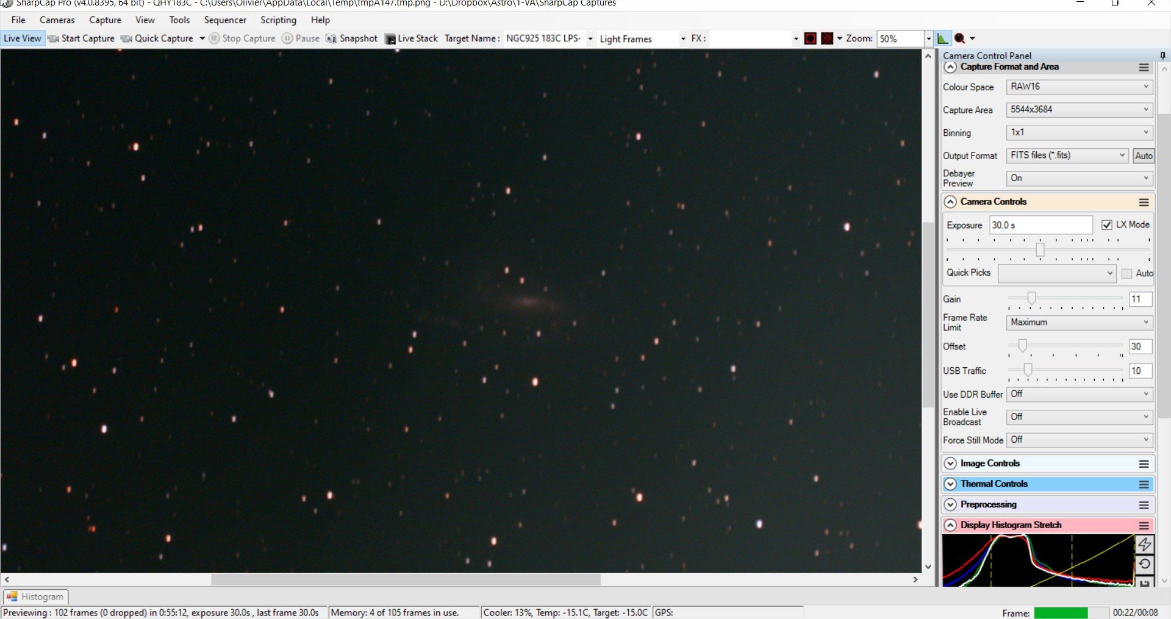1171x619 pixels.
Task: Open the Sequencer menu
Action: pyautogui.click(x=225, y=20)
